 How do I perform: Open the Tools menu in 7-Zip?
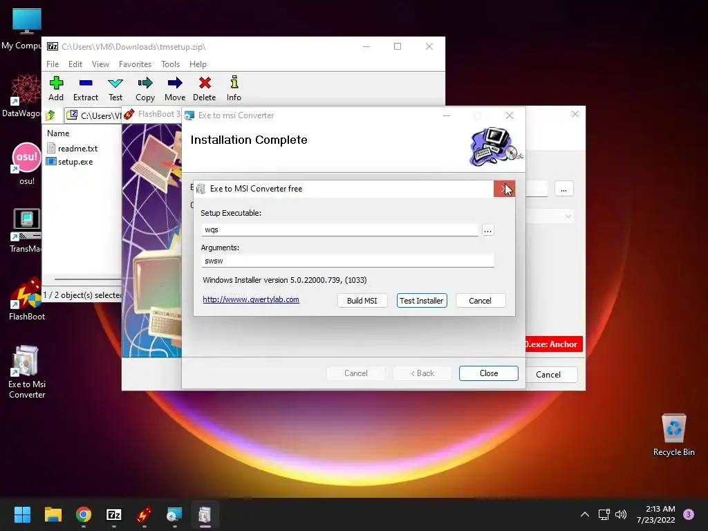[x=170, y=64]
